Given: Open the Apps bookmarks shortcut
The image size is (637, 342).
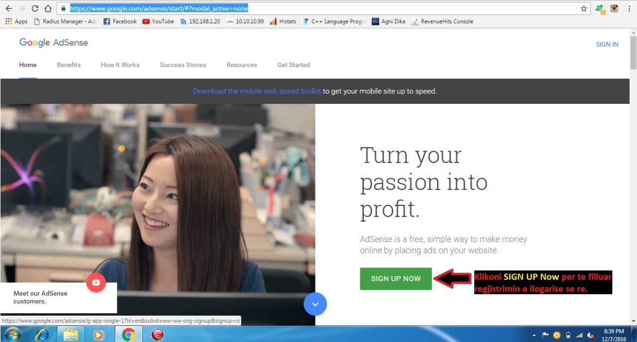Looking at the screenshot, I should coord(16,21).
